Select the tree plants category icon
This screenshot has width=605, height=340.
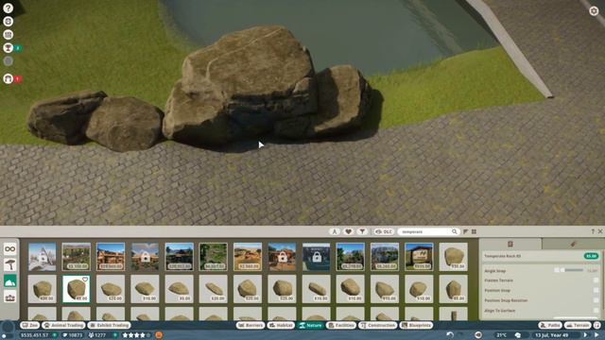click(x=10, y=264)
